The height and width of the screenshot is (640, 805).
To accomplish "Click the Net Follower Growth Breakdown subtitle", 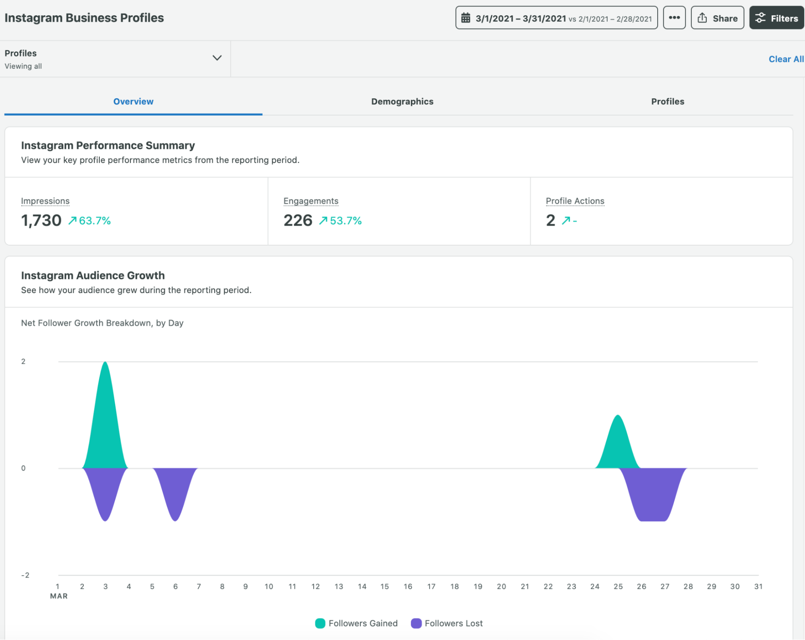I will 102,323.
